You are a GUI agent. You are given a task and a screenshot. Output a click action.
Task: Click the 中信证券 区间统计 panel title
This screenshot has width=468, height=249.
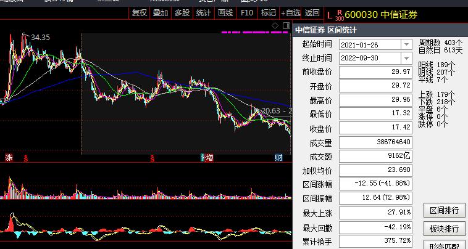325,30
